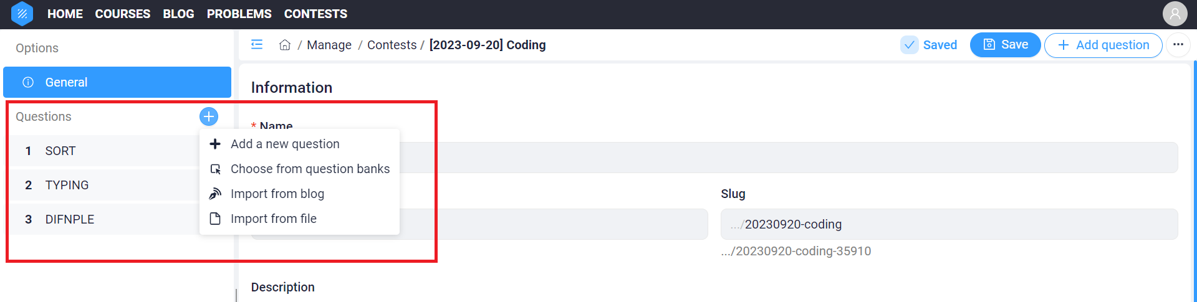Click the site logo icon
The image size is (1197, 302).
pos(22,14)
